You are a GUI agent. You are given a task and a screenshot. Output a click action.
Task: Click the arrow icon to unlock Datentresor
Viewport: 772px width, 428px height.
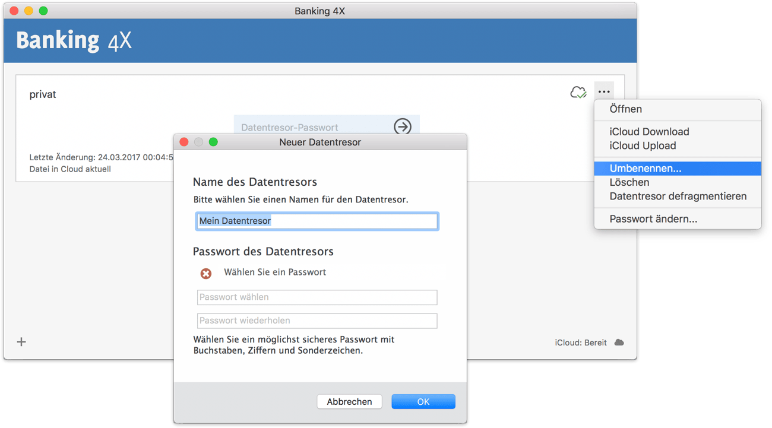[403, 126]
